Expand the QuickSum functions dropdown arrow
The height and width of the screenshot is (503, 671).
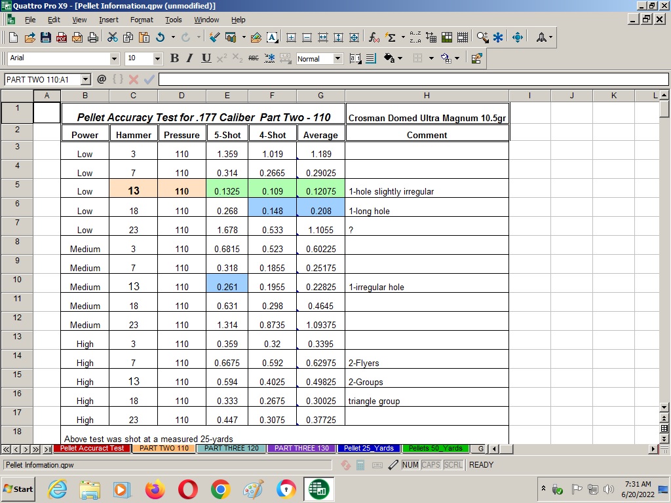click(403, 37)
